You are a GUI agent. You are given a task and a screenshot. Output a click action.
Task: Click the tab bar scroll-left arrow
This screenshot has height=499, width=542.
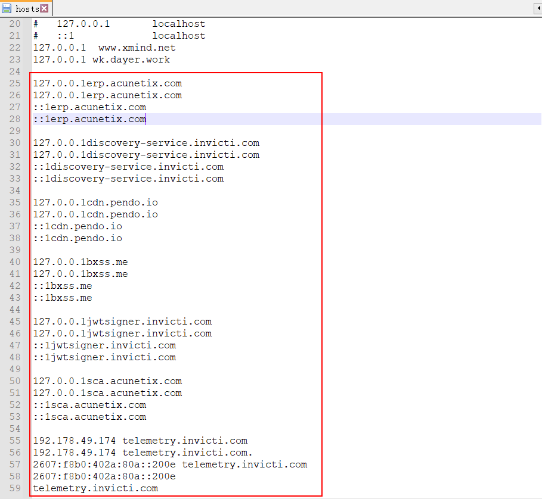click(538, 8)
